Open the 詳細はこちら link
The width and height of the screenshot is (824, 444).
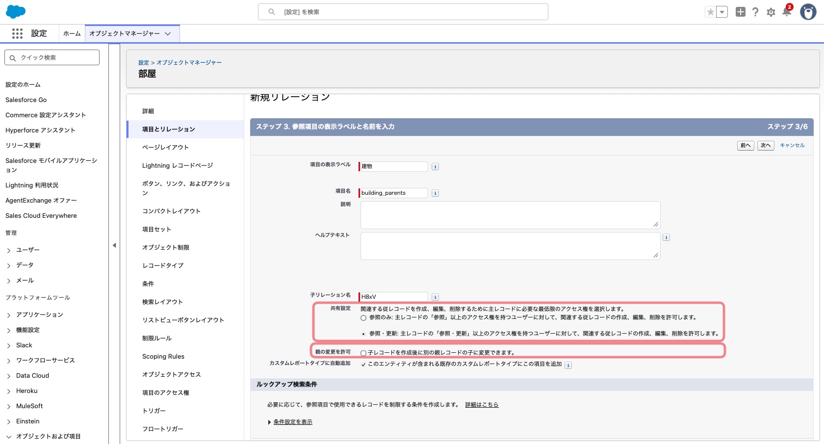pos(482,405)
